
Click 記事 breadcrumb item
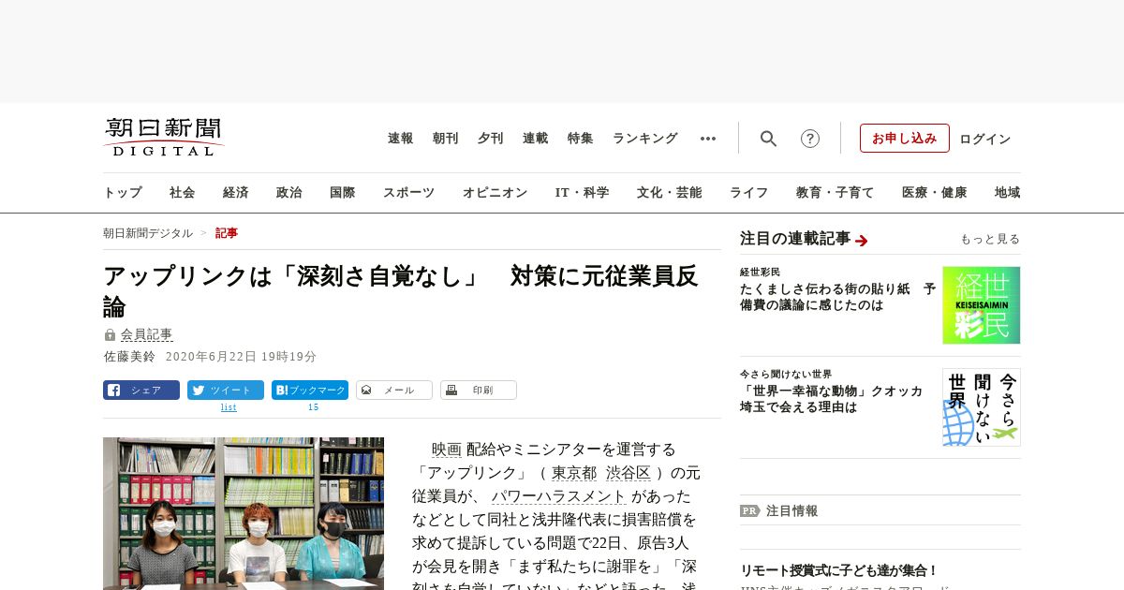(x=227, y=233)
